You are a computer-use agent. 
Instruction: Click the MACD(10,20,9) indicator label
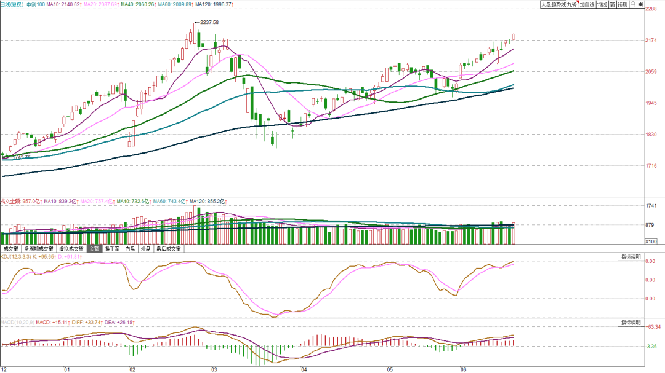pyautogui.click(x=17, y=323)
